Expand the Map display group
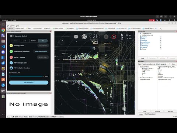This screenshot has height=133, width=177. (139, 39)
